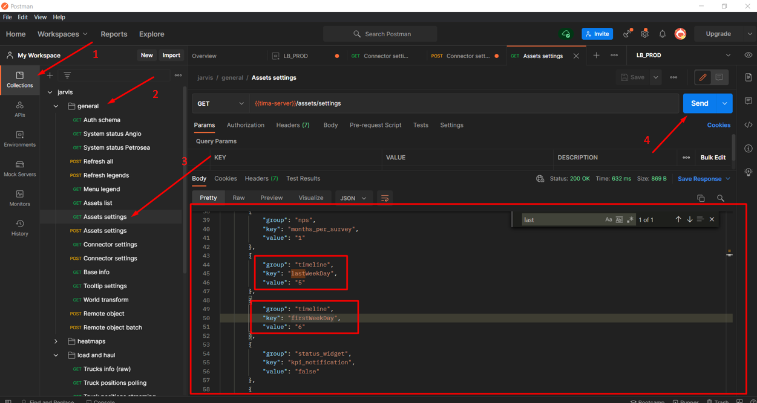Toggle match whole word in find box

point(619,220)
